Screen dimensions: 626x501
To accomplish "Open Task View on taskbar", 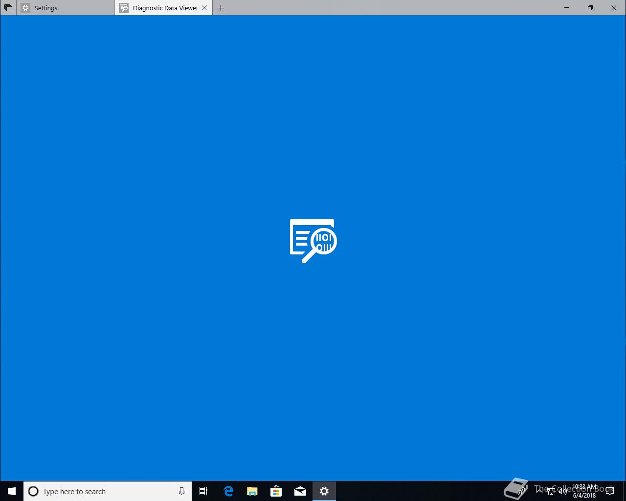I will pos(203,491).
